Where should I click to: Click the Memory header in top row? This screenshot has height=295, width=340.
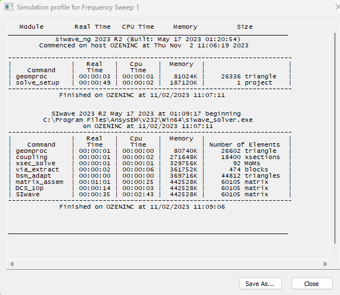click(x=185, y=27)
